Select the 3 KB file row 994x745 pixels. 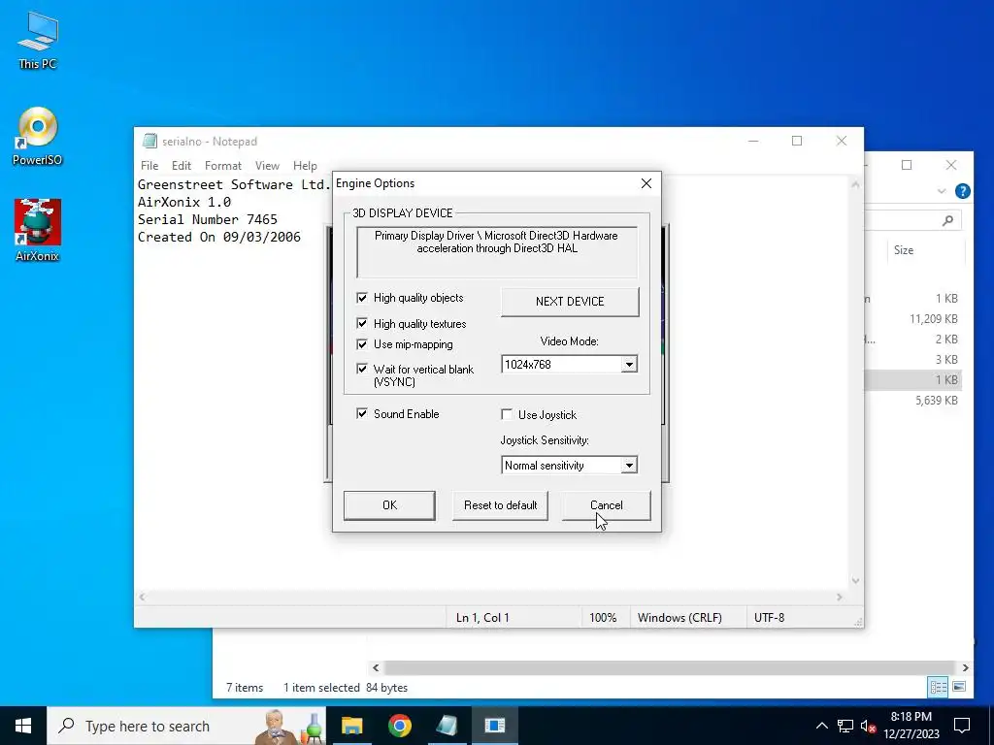(x=912, y=359)
